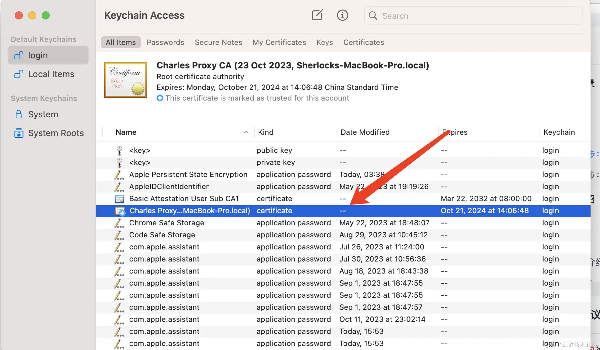Image resolution: width=600 pixels, height=350 pixels.
Task: Select the public key row
Action: (343, 150)
